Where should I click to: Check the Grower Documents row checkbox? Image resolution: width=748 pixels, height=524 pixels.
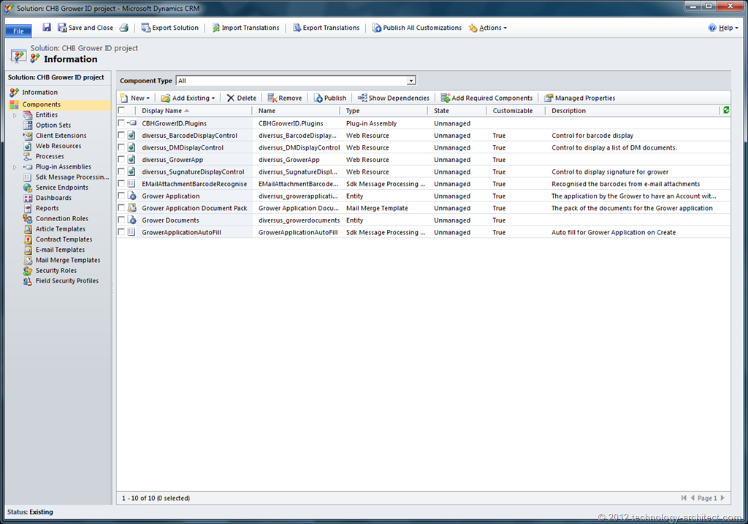tap(121, 220)
